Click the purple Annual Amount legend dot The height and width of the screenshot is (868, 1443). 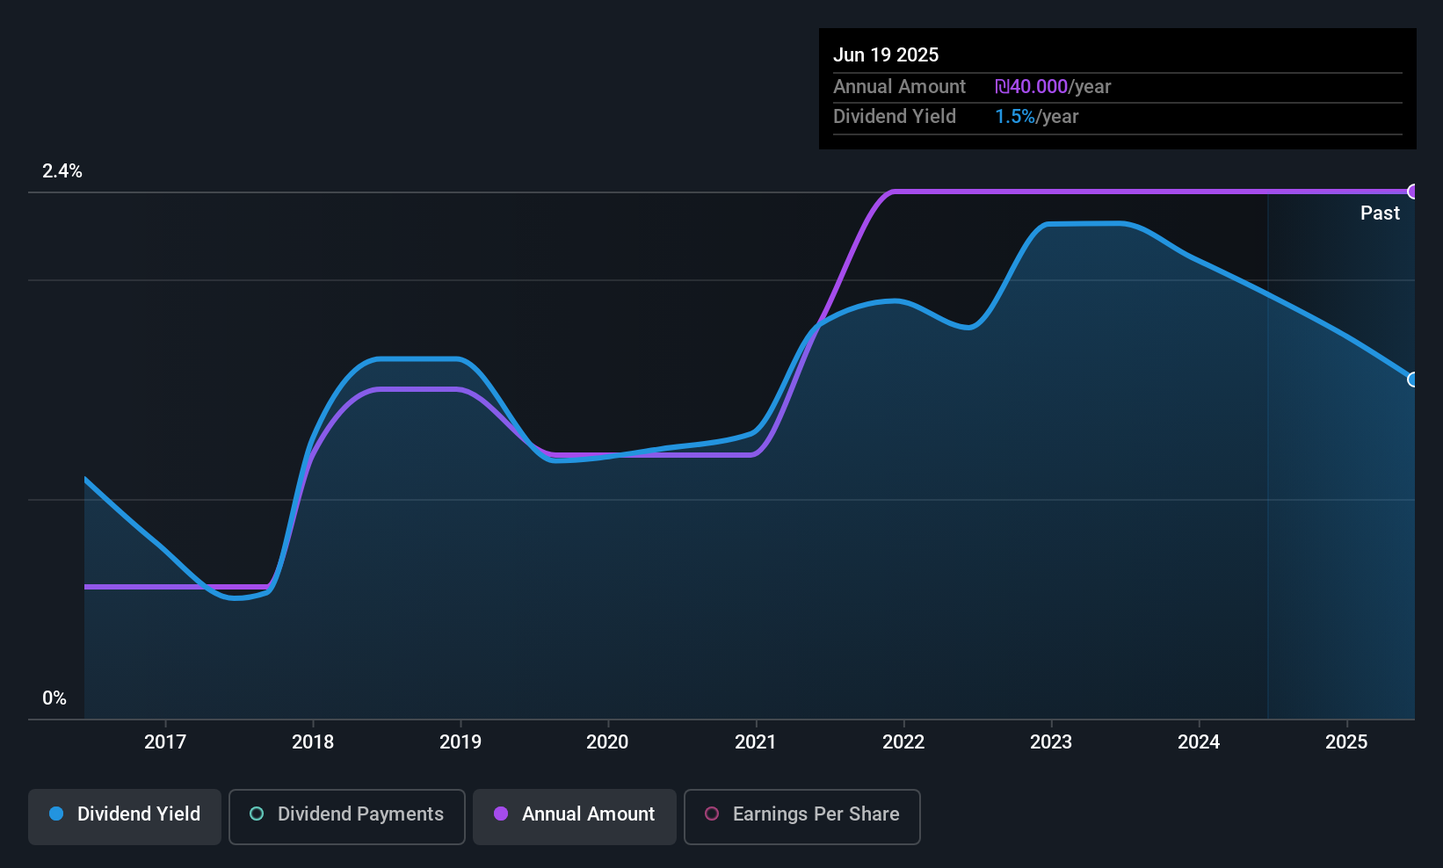[501, 814]
